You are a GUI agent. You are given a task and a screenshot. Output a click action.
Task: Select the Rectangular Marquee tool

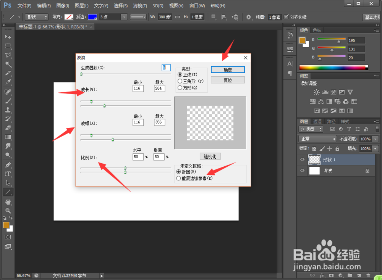pos(8,46)
